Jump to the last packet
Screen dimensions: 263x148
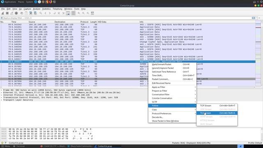(63, 13)
